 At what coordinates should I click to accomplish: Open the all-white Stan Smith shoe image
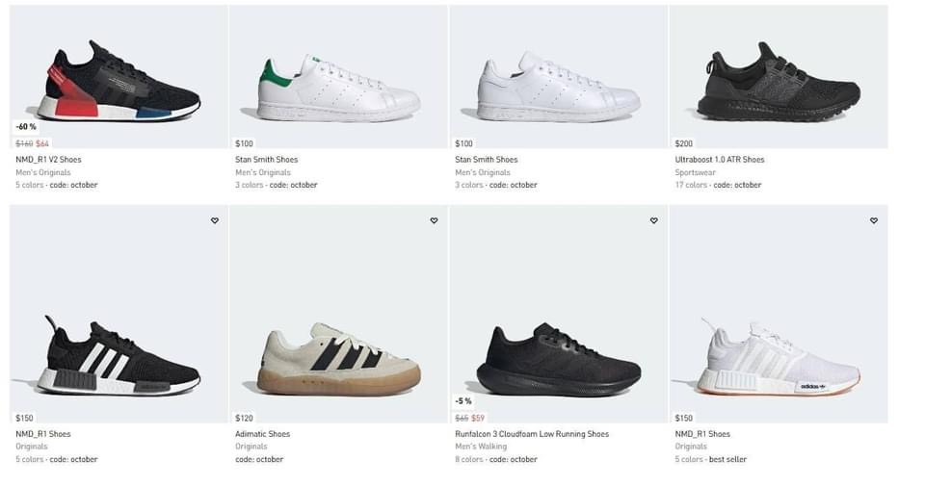pos(558,89)
